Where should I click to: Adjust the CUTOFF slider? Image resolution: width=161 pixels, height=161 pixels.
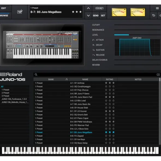(137, 25)
